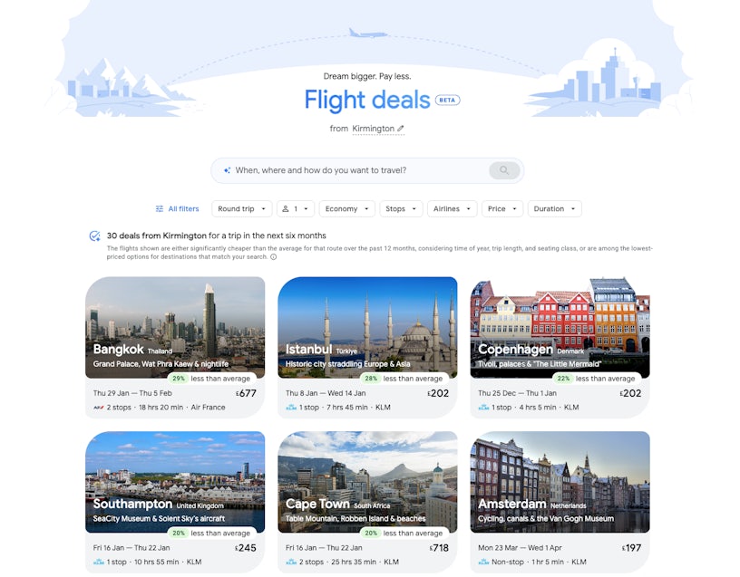Image resolution: width=740 pixels, height=577 pixels.
Task: Open the Stops filter dropdown
Action: (401, 209)
